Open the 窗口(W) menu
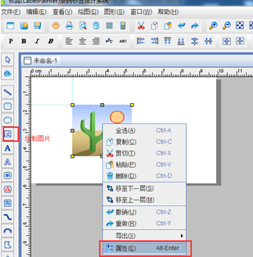 pos(141,12)
